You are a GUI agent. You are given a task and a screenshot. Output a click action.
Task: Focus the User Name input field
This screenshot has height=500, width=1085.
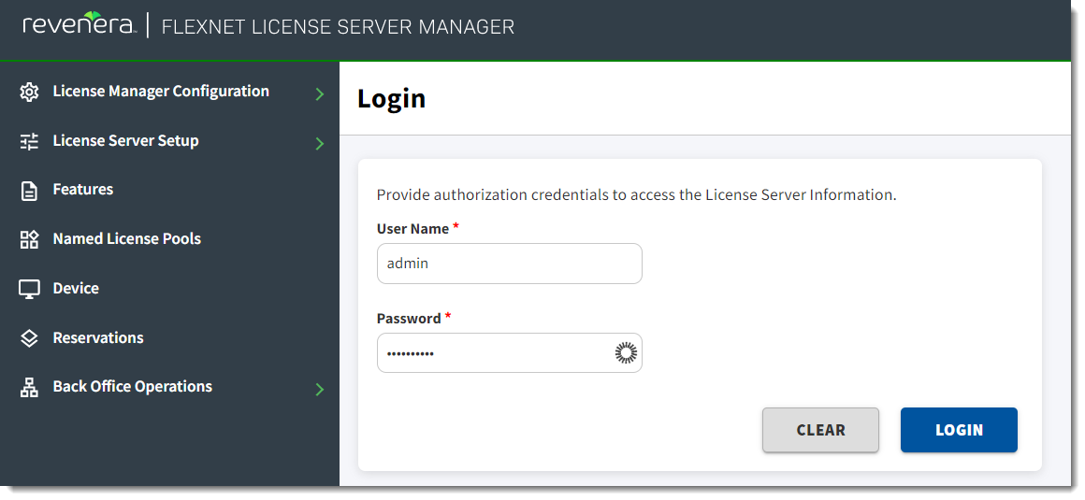tap(509, 264)
